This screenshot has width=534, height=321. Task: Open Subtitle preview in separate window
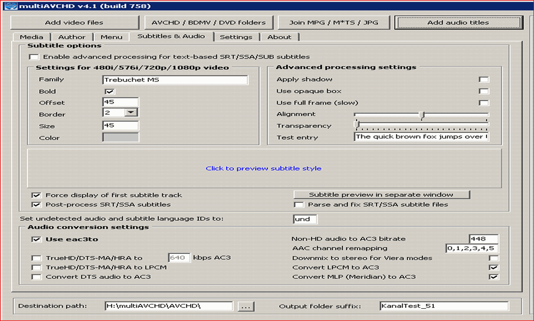click(381, 195)
